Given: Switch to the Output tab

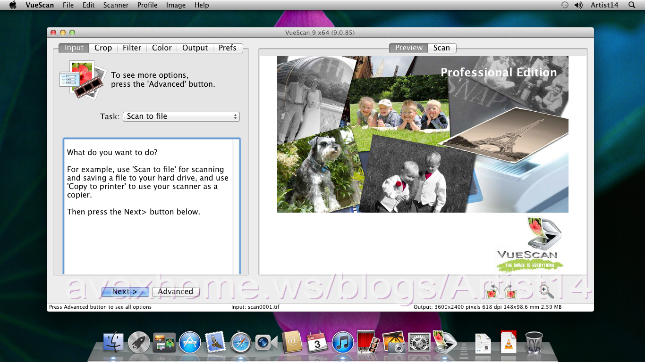Looking at the screenshot, I should 195,48.
